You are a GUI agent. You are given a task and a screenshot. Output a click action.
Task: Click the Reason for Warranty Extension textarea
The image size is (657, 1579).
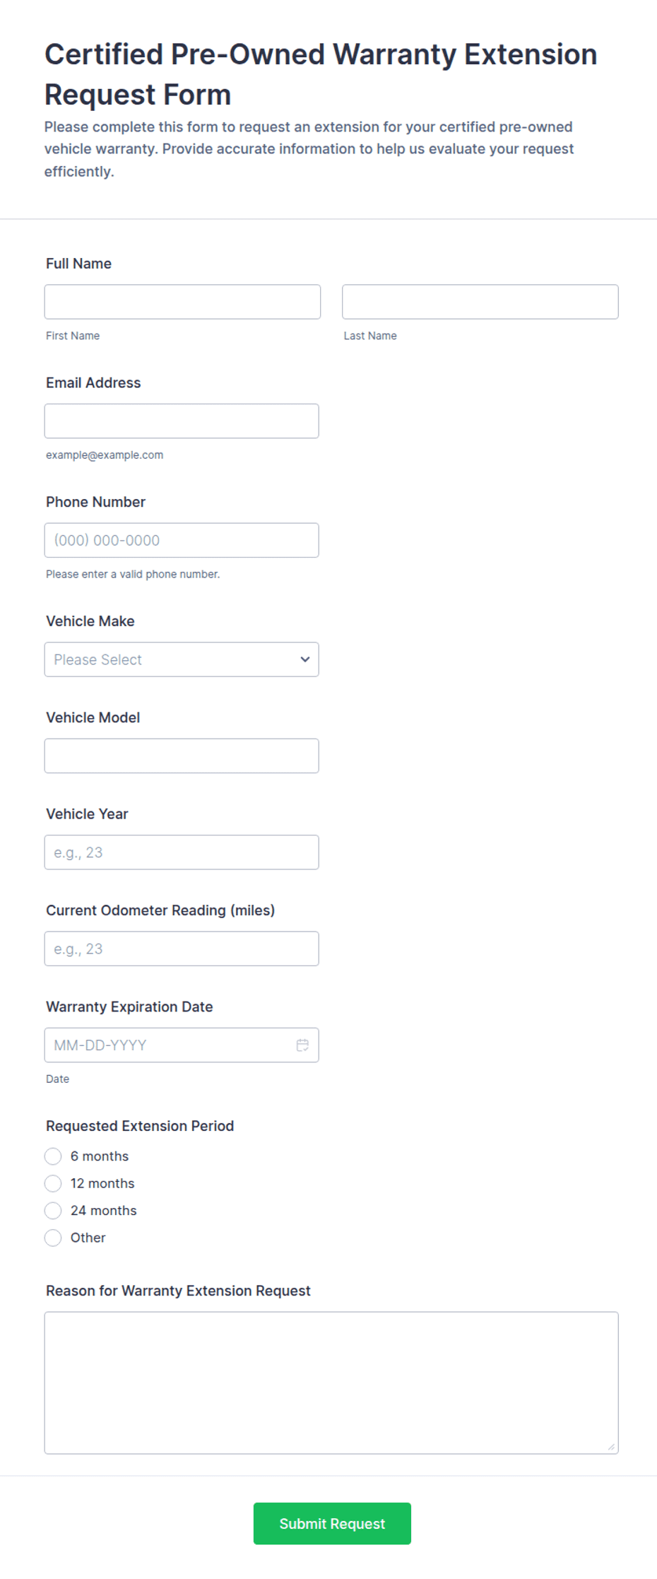(x=331, y=1382)
